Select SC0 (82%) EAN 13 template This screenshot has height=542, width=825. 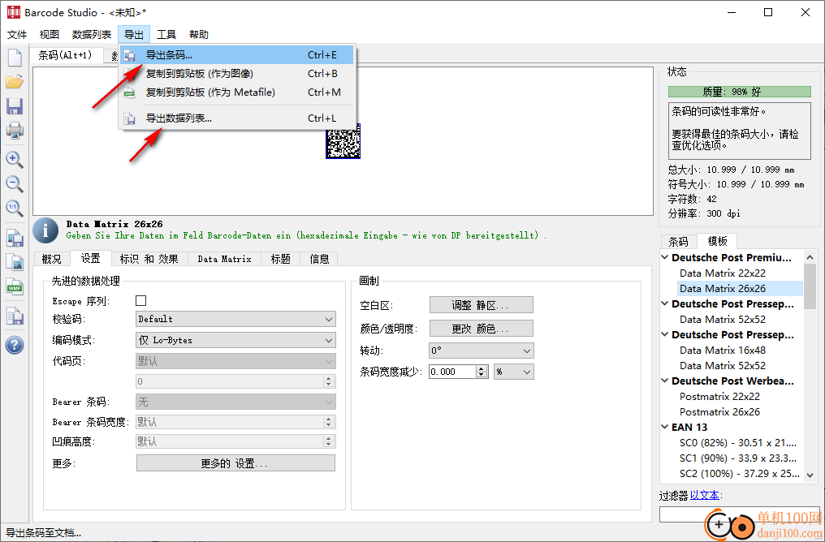click(737, 443)
